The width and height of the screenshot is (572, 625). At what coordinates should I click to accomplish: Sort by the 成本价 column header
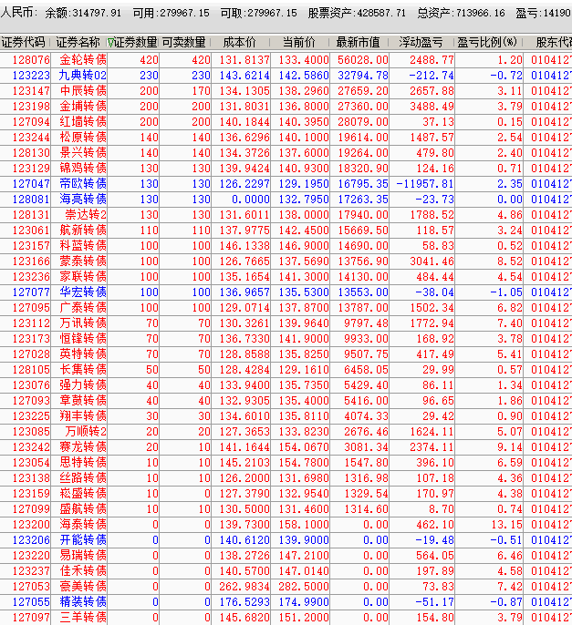pyautogui.click(x=240, y=42)
